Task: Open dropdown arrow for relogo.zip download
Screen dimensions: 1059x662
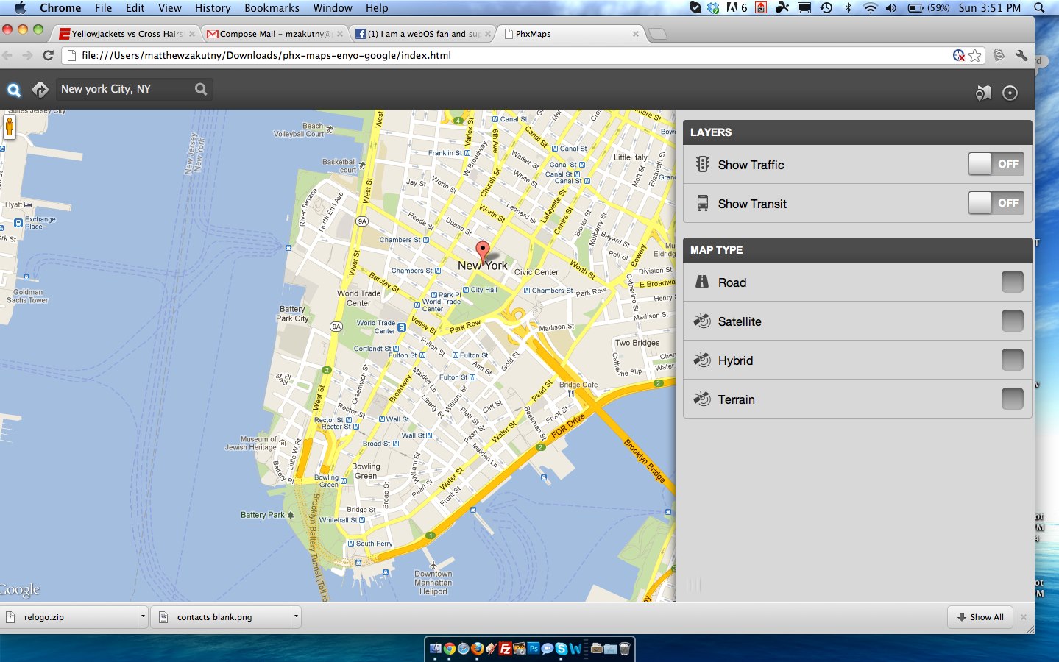Action: click(x=143, y=617)
